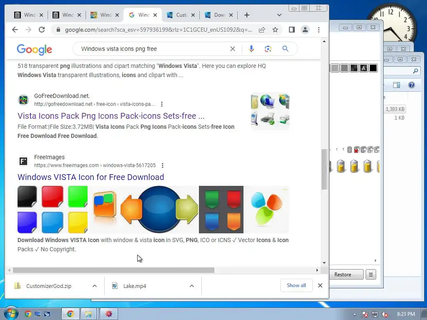
Task: Start voice search with microphone icon
Action: pos(251,49)
